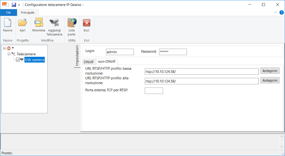Maximize the Configuratore window
Screen dimensions: 285x156
[263, 4]
